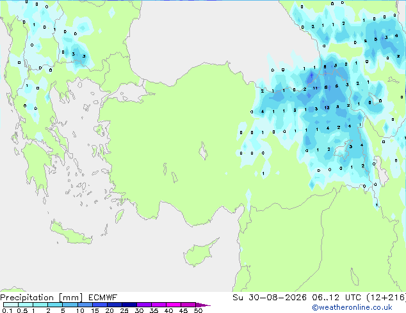Click the 45–50 mm legend swatch

(188, 305)
